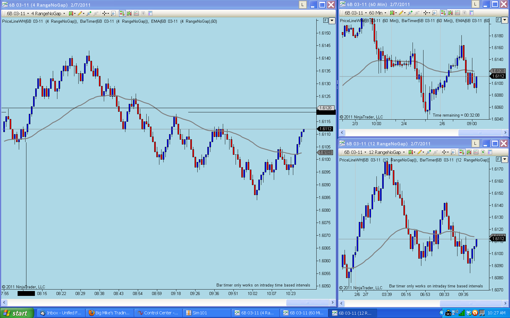Open Indicators in the 12 RangeNoGap chart
The image size is (510, 318).
476,152
